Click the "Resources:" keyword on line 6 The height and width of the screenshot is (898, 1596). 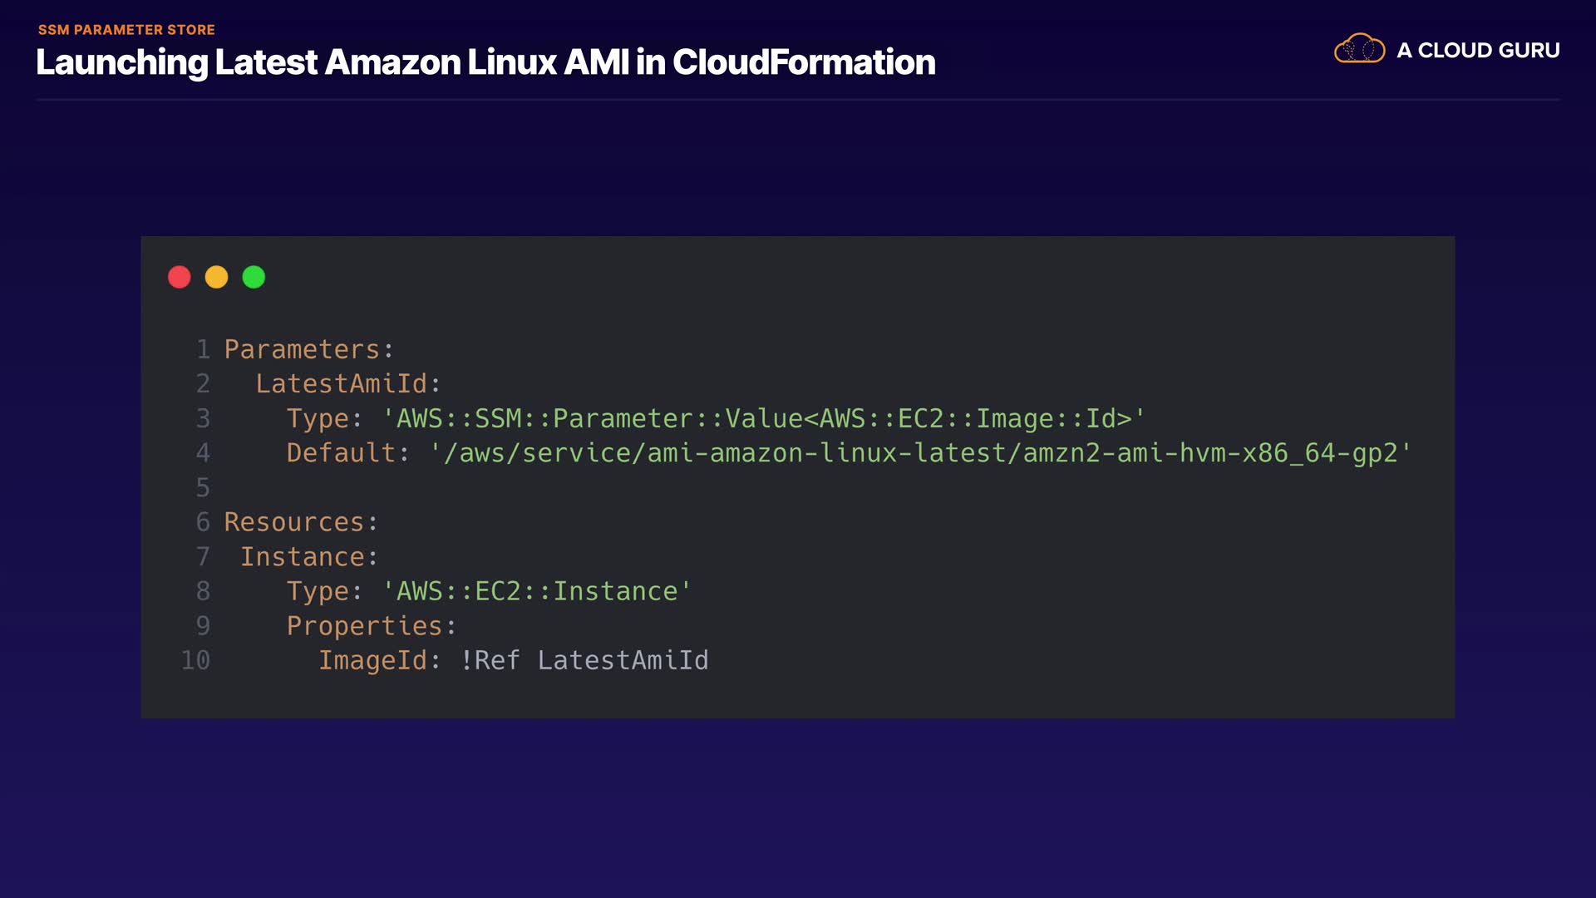click(x=301, y=522)
